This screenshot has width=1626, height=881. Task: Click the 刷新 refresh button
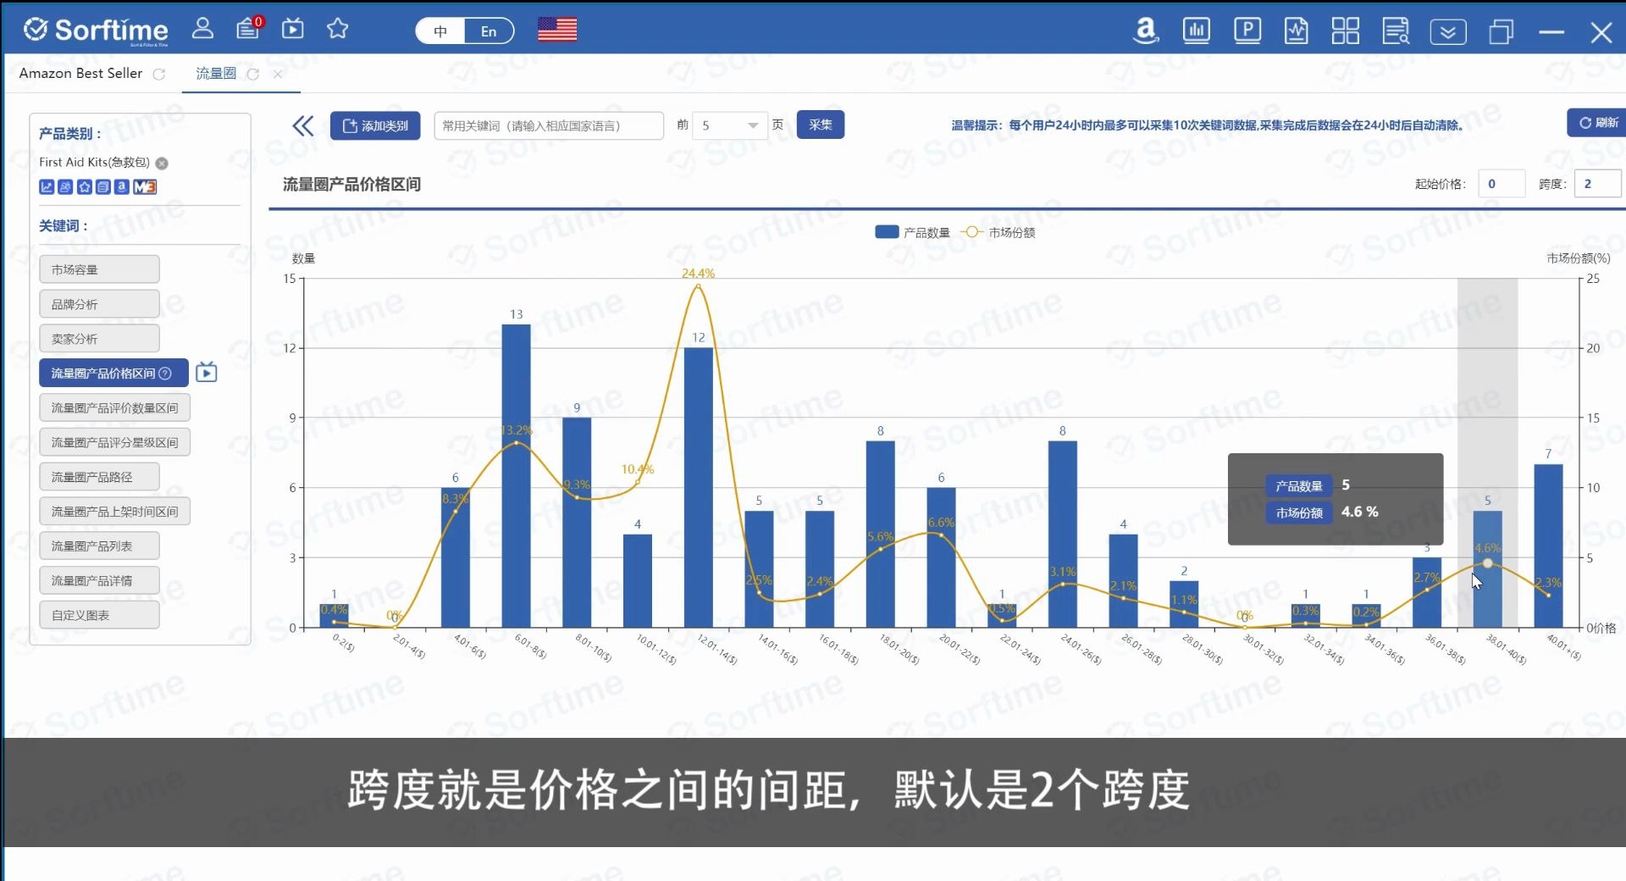[x=1597, y=123]
